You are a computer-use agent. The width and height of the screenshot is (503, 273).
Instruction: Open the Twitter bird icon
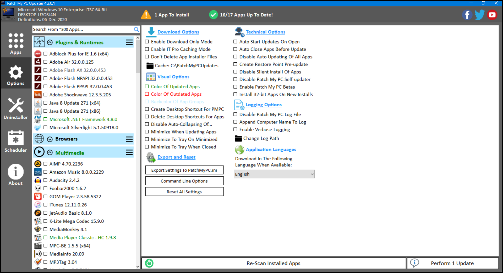click(479, 15)
